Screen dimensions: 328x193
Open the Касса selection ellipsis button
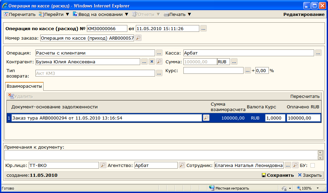point(319,53)
